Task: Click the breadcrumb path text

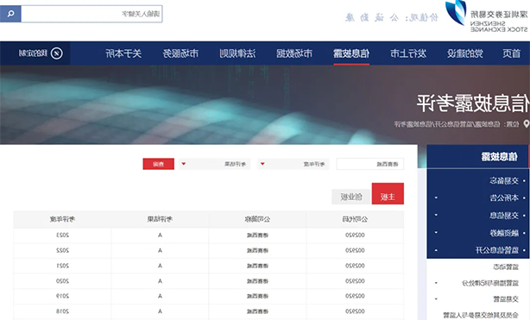Action: click(447, 124)
